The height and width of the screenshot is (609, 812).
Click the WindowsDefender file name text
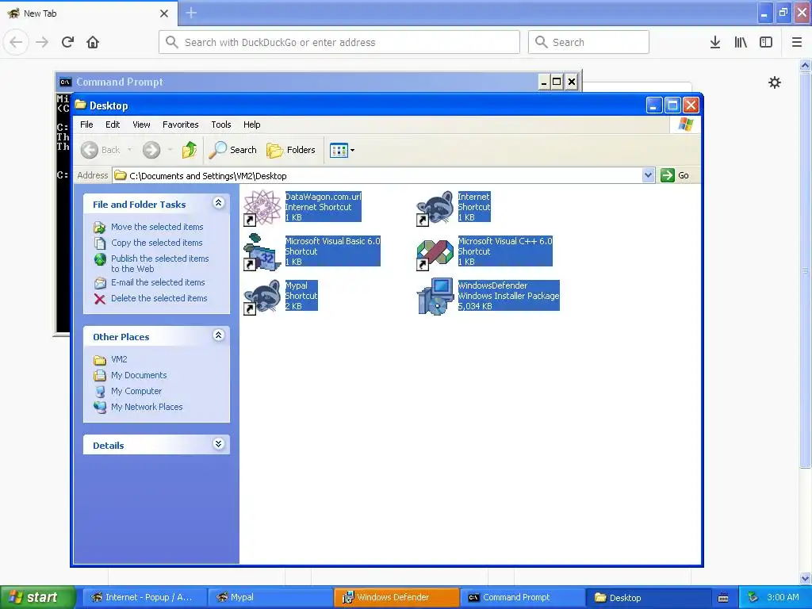point(492,285)
